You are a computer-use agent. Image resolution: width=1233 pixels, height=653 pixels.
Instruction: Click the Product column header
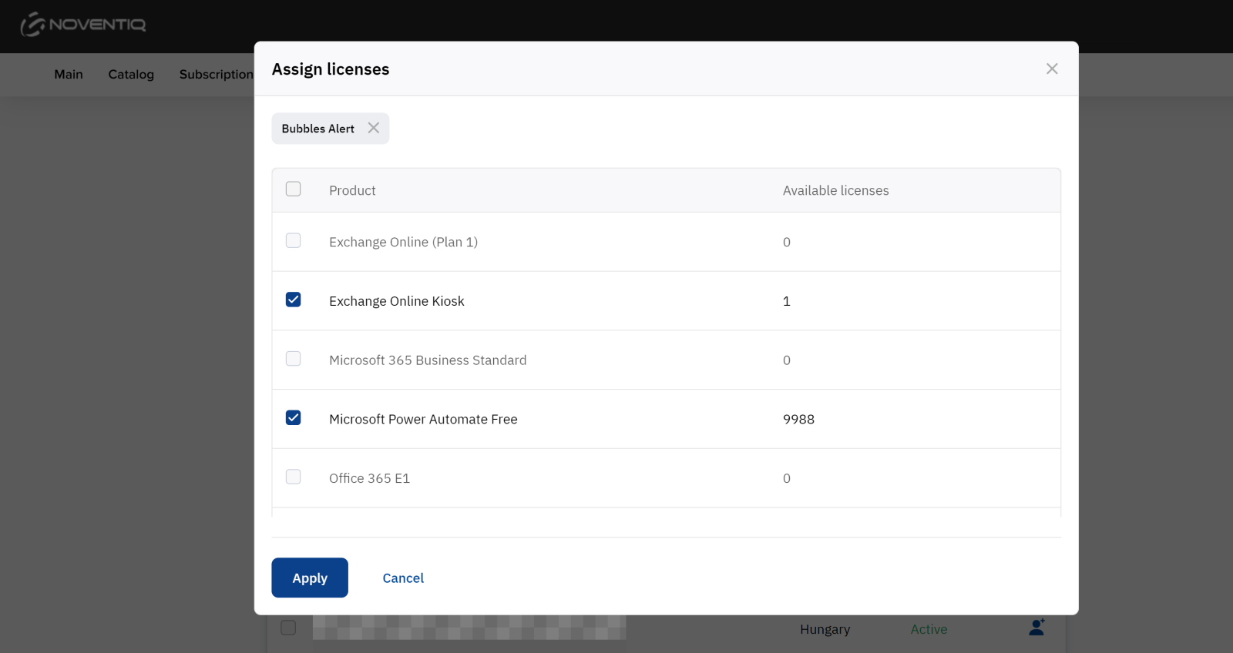coord(352,190)
